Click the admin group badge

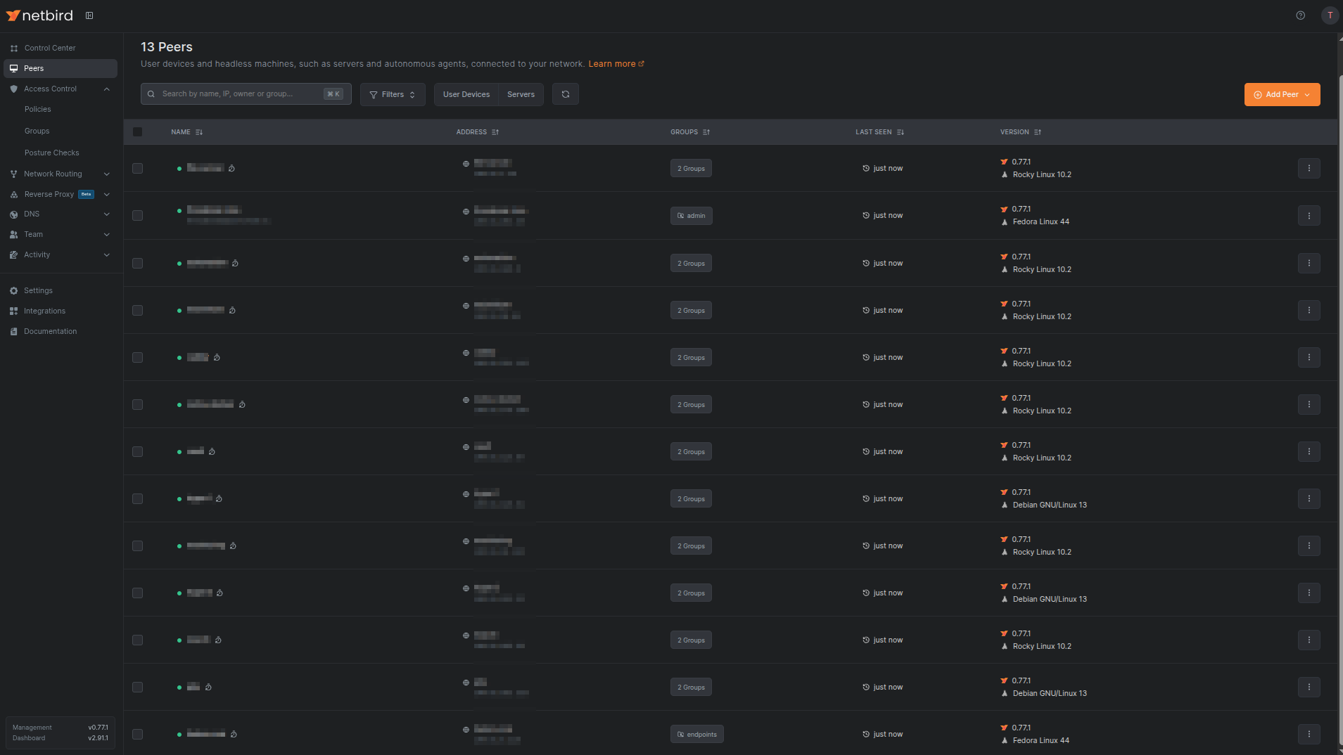point(692,216)
